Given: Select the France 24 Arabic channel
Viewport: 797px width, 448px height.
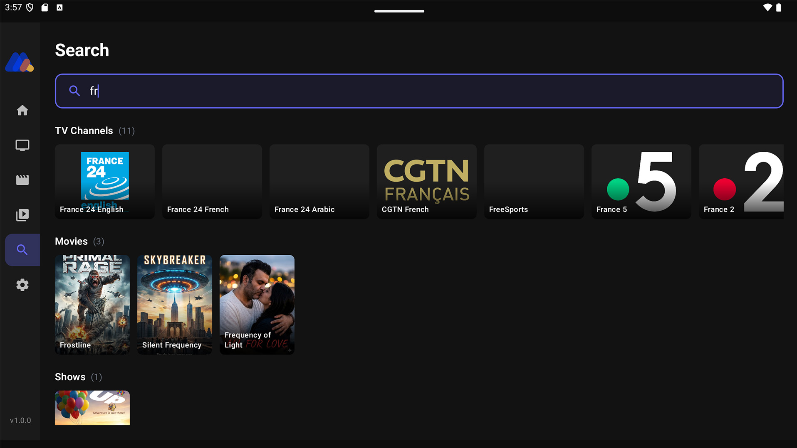Looking at the screenshot, I should 319,181.
